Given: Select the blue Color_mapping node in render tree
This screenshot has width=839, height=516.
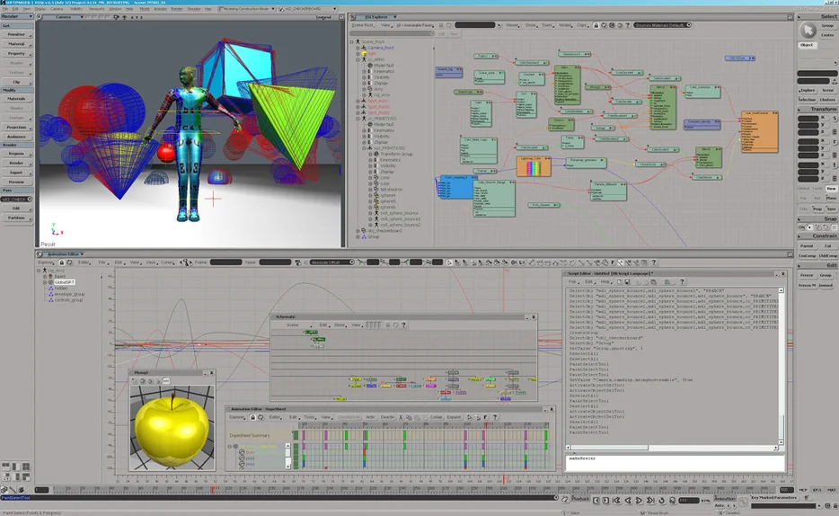Looking at the screenshot, I should [456, 187].
